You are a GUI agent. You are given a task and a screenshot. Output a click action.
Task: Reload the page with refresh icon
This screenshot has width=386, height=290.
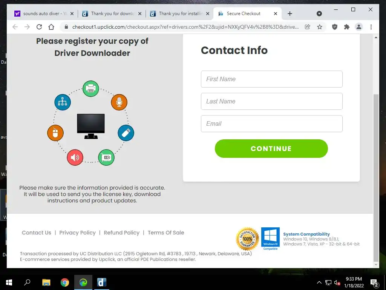(x=39, y=27)
